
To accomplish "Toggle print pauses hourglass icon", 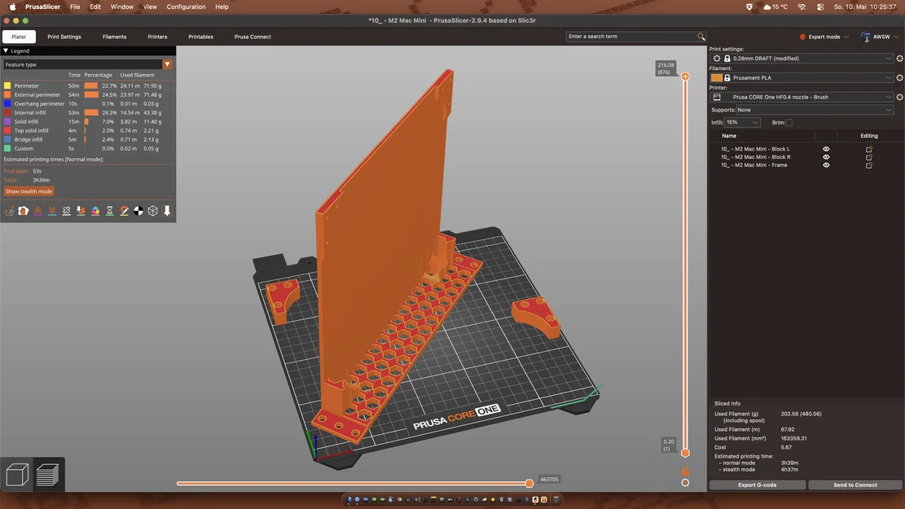I will pos(110,211).
